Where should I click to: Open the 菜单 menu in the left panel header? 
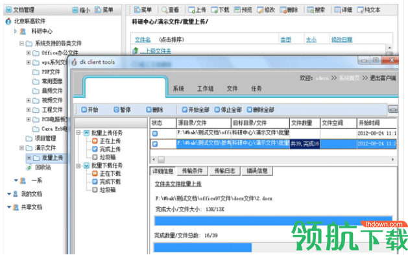click(x=104, y=10)
